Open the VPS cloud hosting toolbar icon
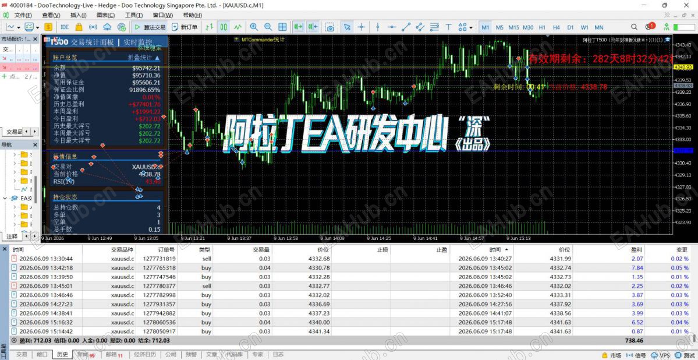The image size is (698, 360). (x=107, y=27)
